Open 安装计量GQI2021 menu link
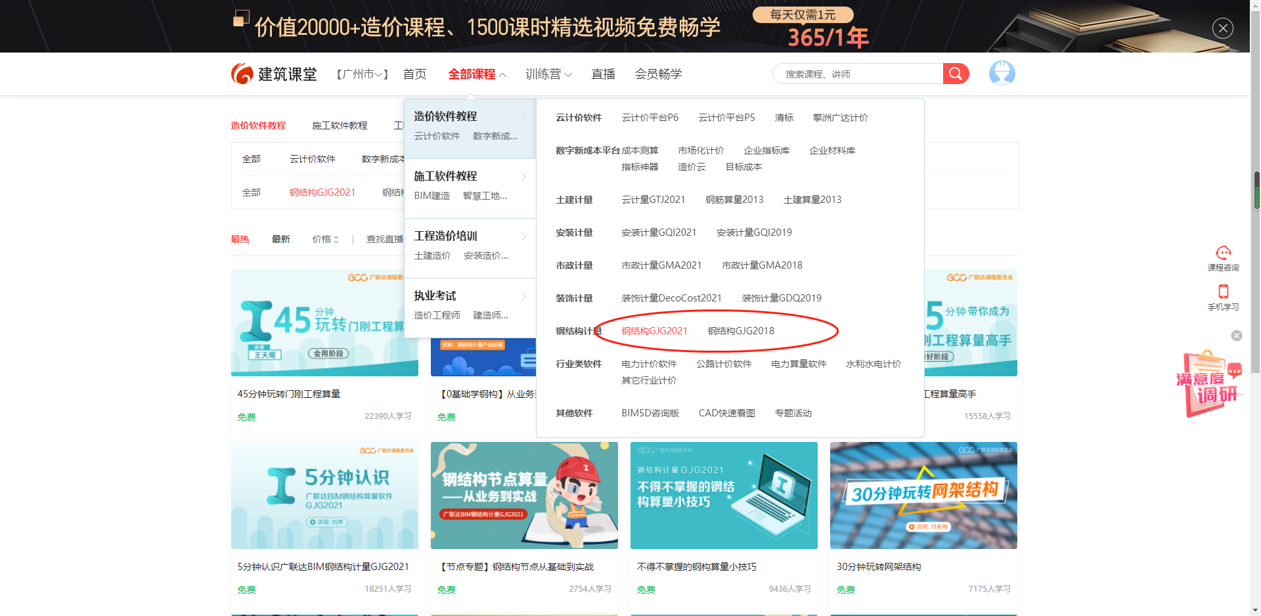 point(659,232)
